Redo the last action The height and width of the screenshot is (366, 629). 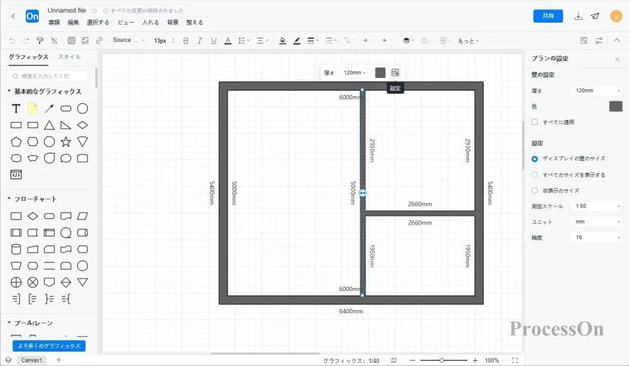26,40
